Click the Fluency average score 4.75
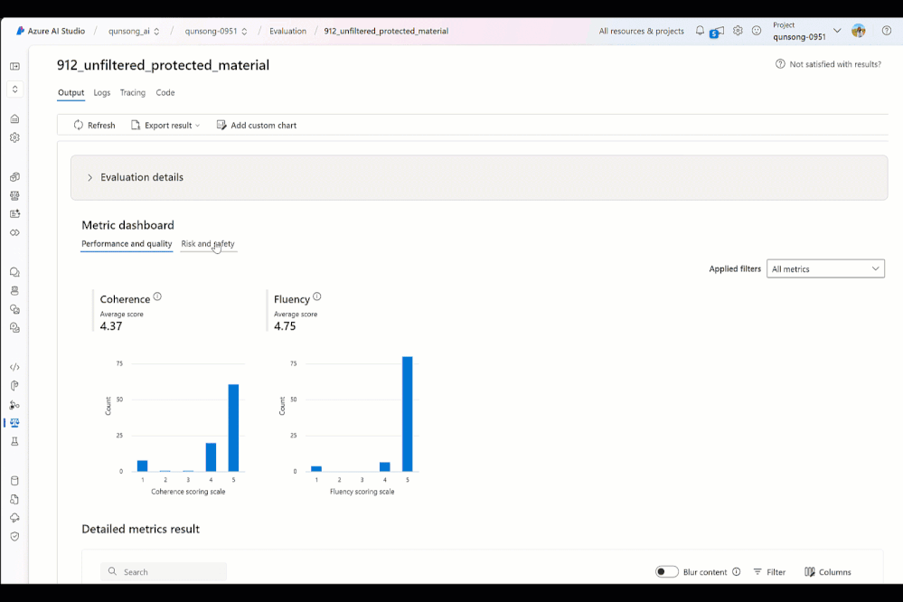903x602 pixels. 285,326
